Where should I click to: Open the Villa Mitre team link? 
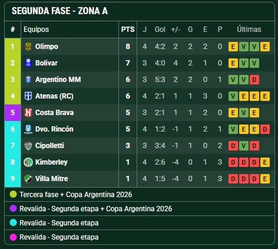(52, 179)
